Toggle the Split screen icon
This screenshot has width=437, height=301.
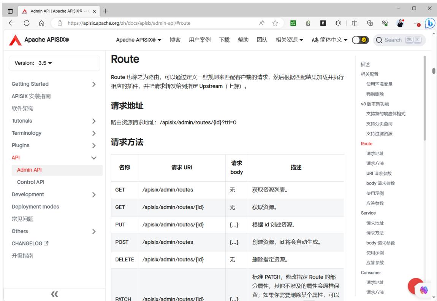[355, 23]
